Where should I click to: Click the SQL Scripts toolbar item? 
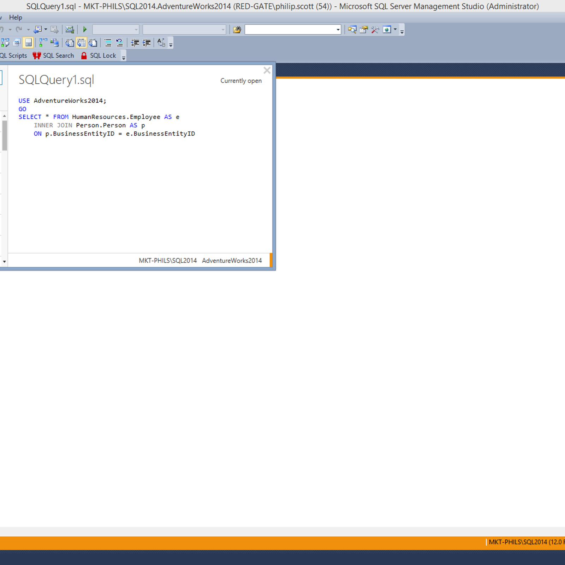[13, 56]
